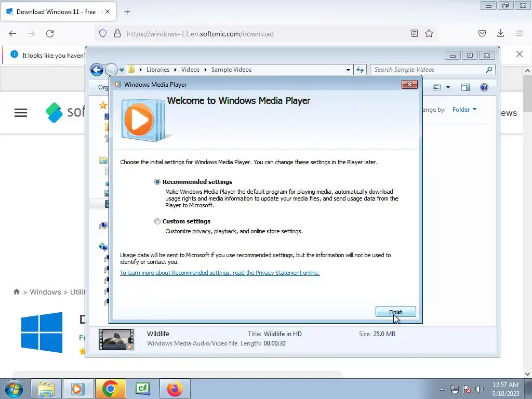Click Windows Media Player taskbar icon
The image size is (532, 399).
pos(78,389)
